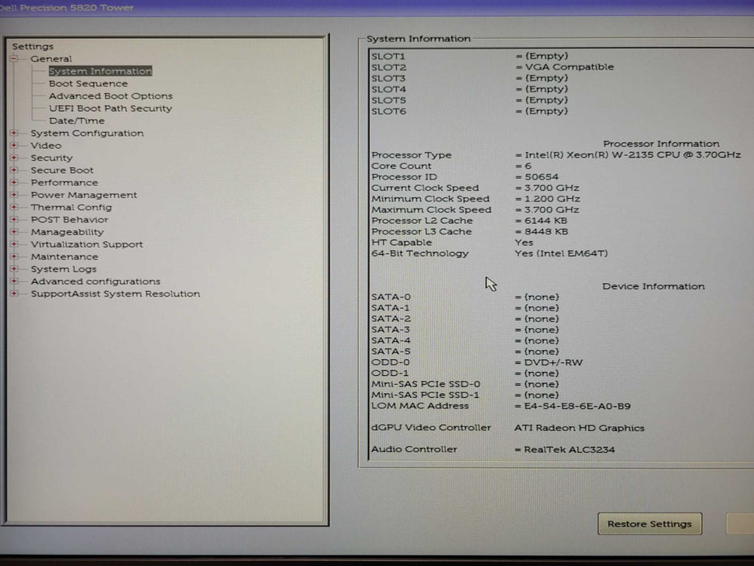Select the Video category label
754x566 pixels.
point(46,146)
